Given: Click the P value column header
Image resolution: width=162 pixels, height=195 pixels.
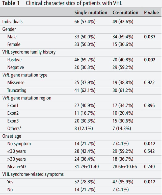Looking at the screenshot, I should pyautogui.click(x=151, y=13).
